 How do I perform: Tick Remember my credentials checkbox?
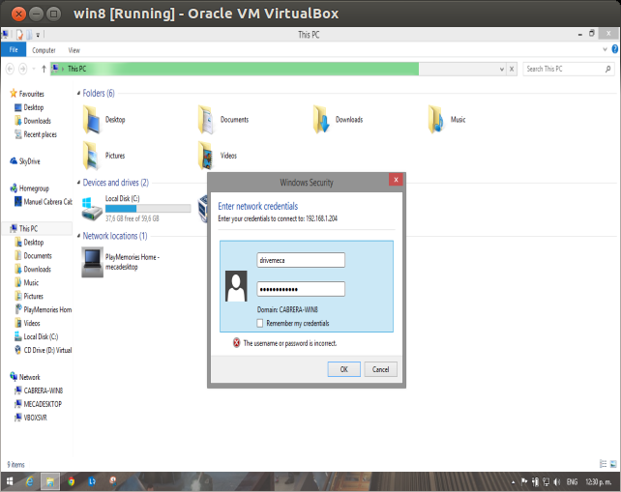coord(260,323)
